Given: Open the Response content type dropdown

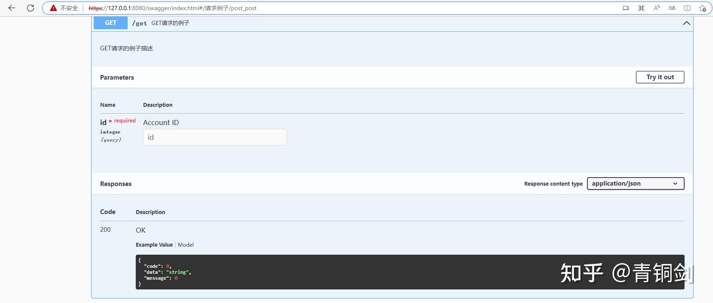Looking at the screenshot, I should [x=635, y=183].
